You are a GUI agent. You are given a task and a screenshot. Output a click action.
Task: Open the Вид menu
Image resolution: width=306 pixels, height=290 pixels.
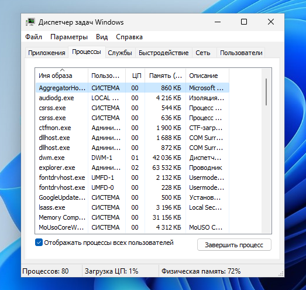point(102,37)
